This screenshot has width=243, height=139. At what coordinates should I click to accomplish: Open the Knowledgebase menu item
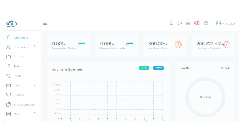point(24,104)
